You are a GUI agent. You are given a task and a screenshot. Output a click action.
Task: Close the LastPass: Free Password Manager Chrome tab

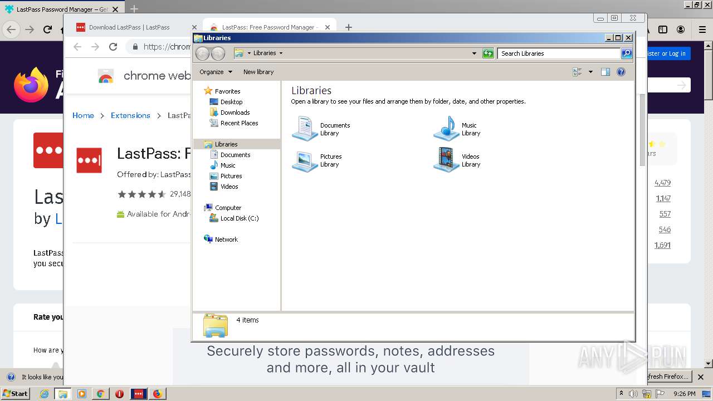point(328,27)
